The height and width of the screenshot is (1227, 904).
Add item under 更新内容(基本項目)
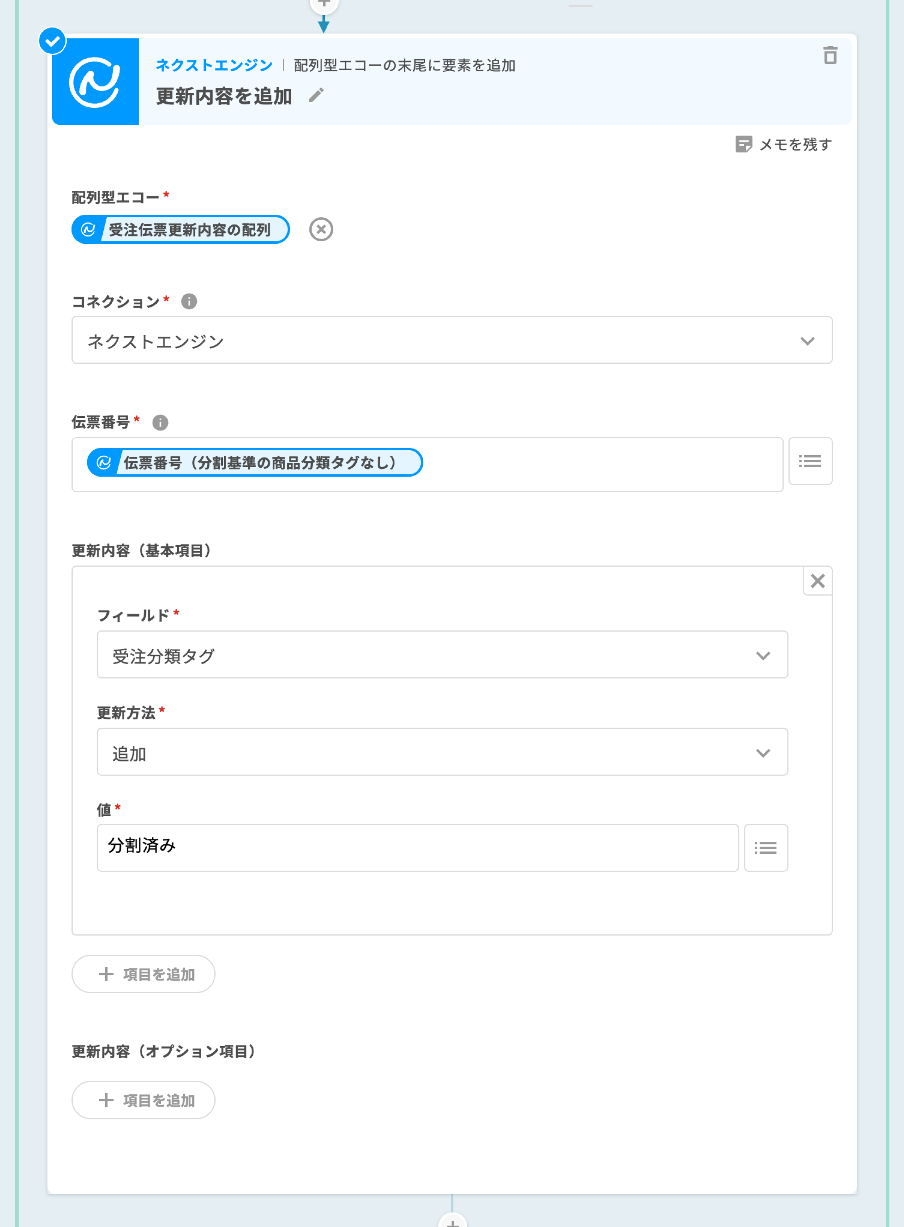tap(143, 974)
